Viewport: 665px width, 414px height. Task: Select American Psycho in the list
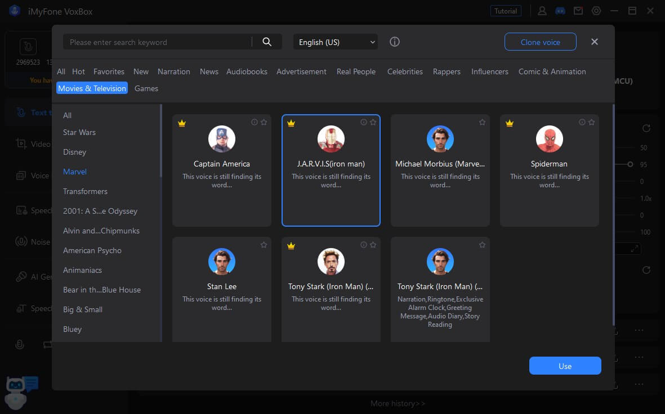tap(92, 250)
